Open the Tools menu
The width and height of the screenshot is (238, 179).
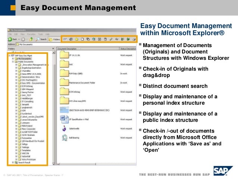[x=41, y=34]
